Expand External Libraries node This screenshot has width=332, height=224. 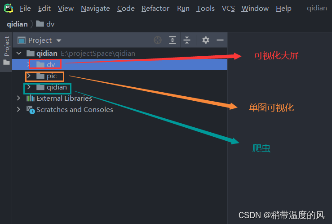pyautogui.click(x=18, y=98)
